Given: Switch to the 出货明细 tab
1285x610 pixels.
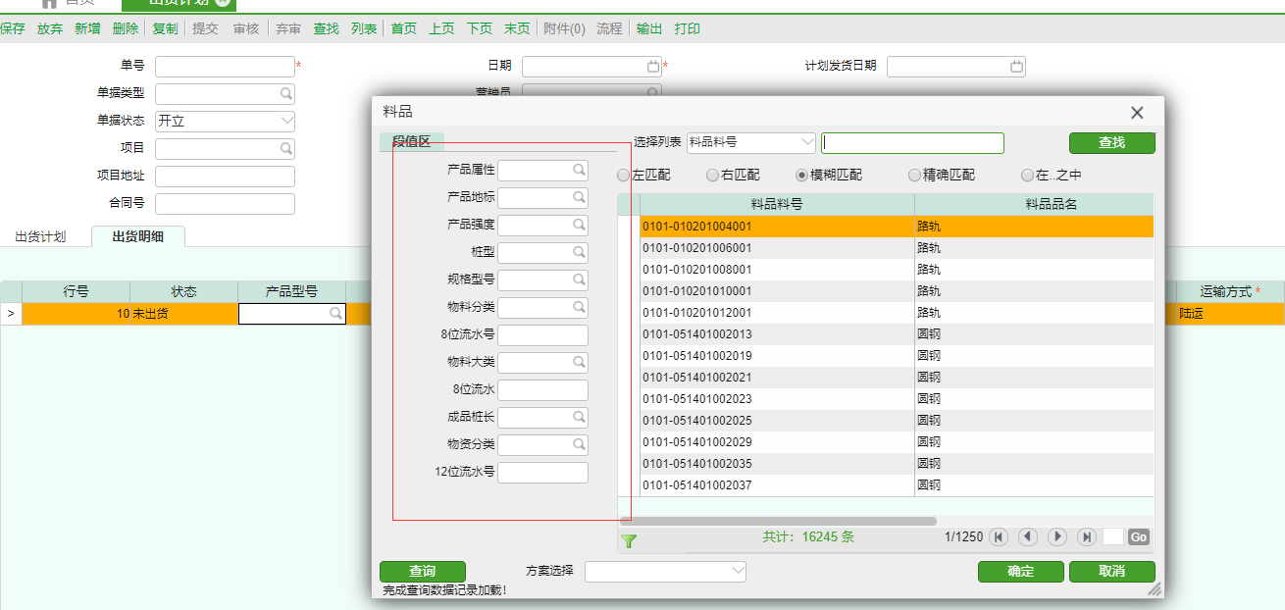Looking at the screenshot, I should pyautogui.click(x=136, y=236).
